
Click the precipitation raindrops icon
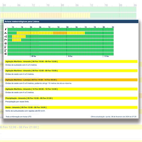coord(6,37)
